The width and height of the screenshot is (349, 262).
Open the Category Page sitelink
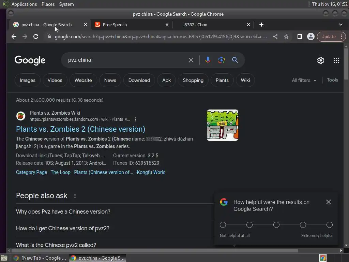(32, 172)
